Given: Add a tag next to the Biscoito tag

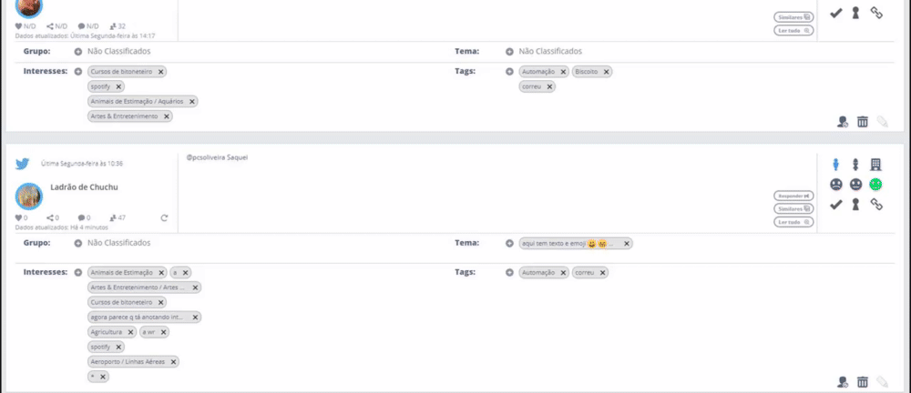Looking at the screenshot, I should tap(509, 71).
